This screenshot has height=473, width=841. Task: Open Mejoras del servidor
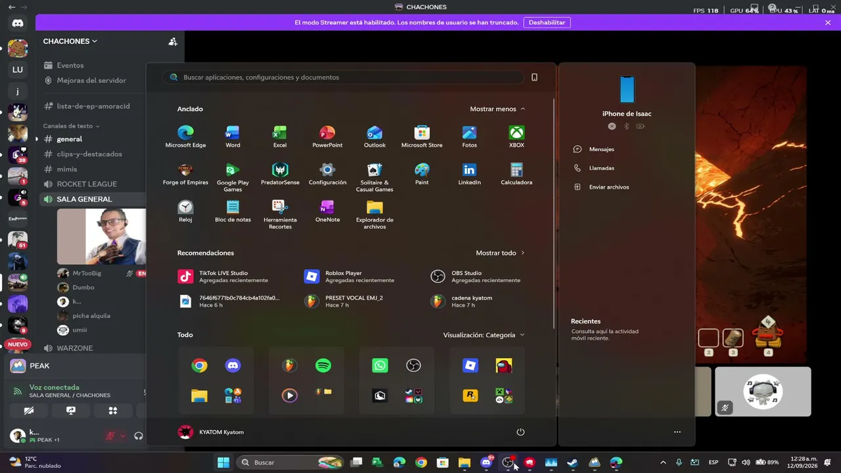92,80
